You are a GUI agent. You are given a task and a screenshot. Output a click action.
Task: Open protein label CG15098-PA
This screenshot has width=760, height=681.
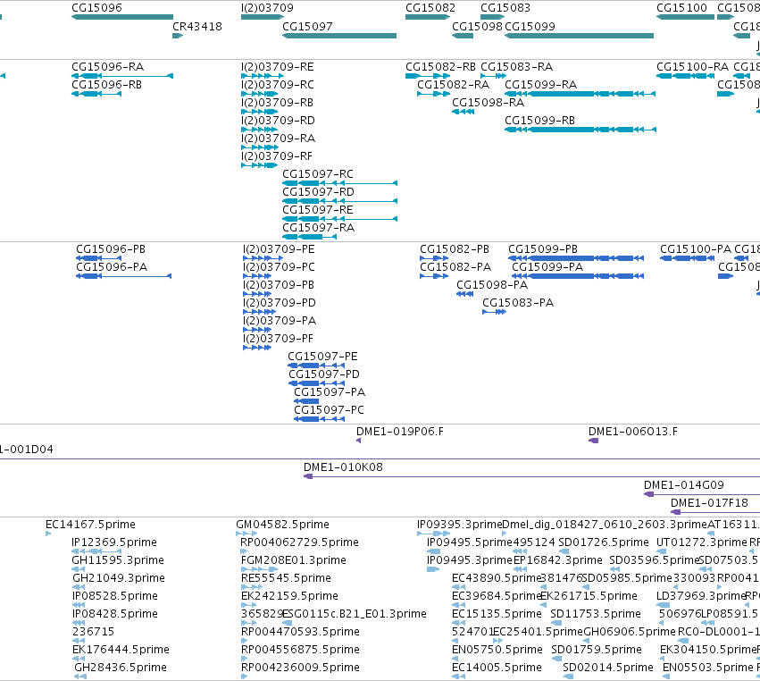(492, 285)
